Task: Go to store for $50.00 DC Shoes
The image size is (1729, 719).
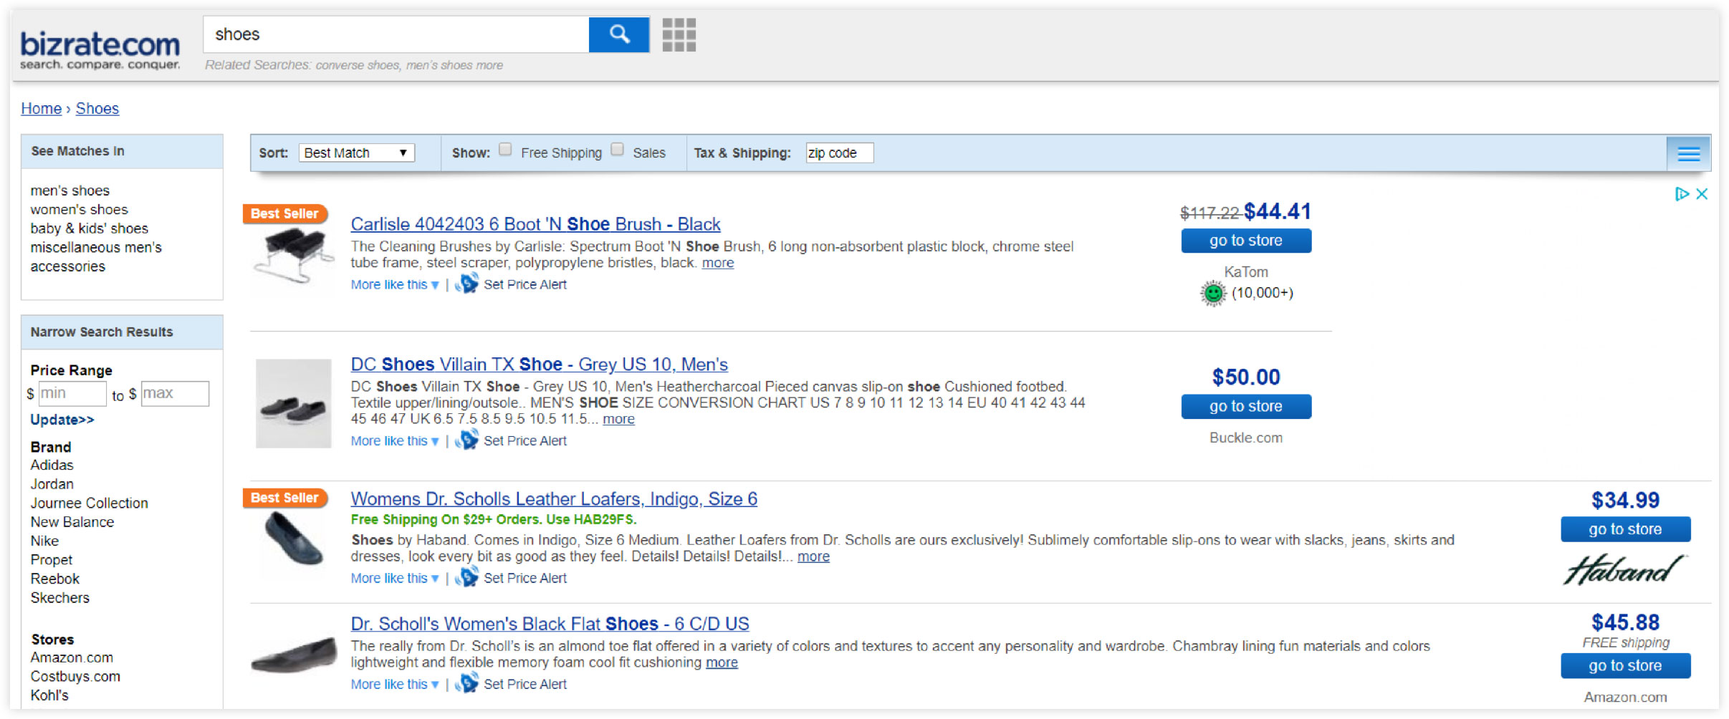Action: (1246, 406)
